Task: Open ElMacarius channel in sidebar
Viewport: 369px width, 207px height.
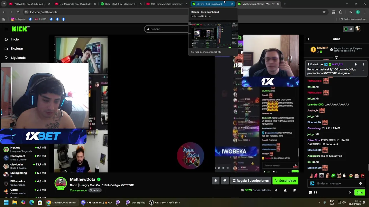Action: pos(25,183)
